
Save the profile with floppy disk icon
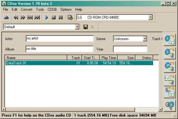coord(85,27)
